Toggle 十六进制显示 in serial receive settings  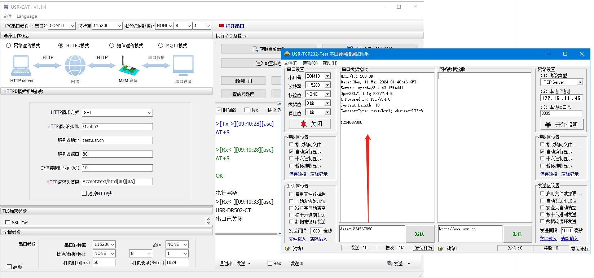[x=291, y=159]
